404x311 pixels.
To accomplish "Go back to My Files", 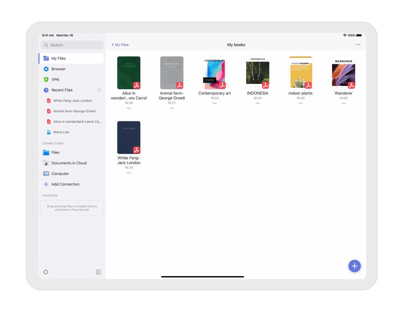I will 120,45.
